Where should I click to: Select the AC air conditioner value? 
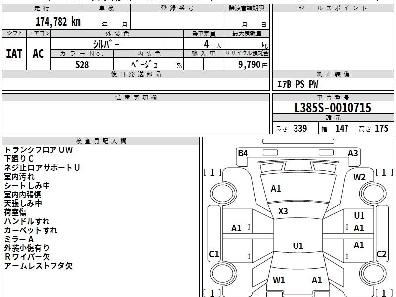click(39, 54)
